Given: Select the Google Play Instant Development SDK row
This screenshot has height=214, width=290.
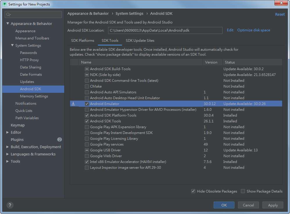Looking at the screenshot, I should coord(176,133).
